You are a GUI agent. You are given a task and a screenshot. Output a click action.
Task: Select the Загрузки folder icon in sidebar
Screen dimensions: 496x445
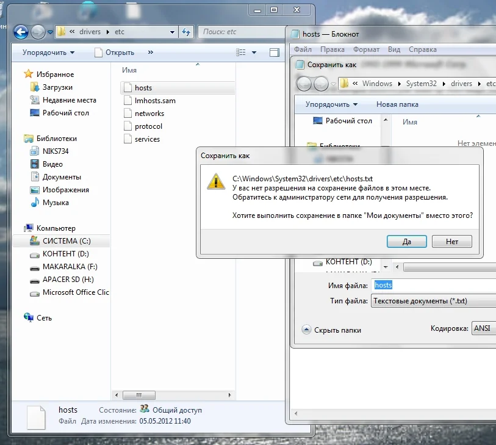click(x=35, y=87)
